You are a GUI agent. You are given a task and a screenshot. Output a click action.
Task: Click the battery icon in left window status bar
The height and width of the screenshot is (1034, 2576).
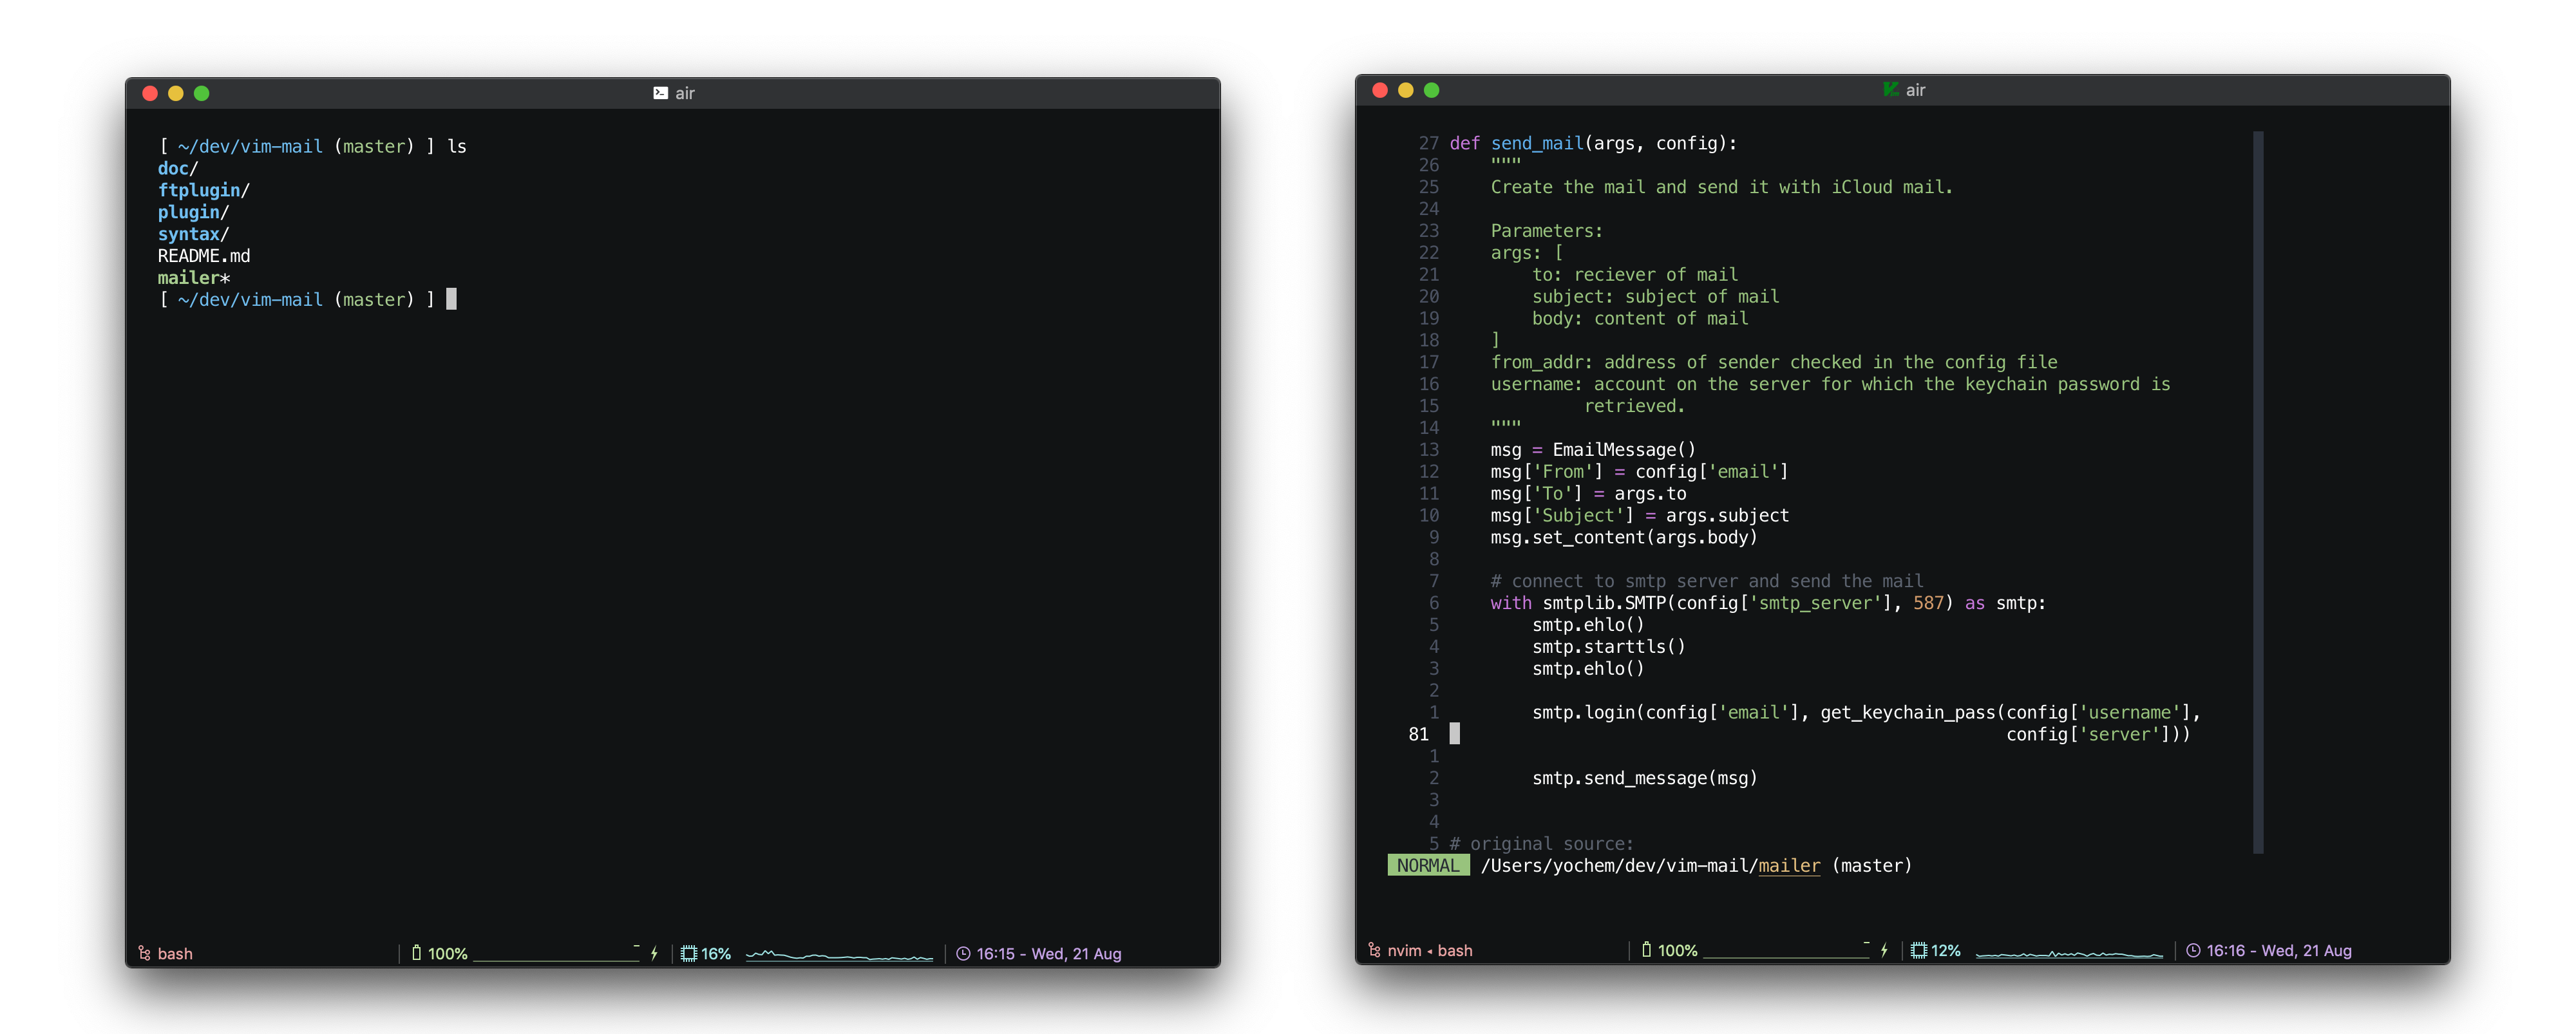[416, 953]
